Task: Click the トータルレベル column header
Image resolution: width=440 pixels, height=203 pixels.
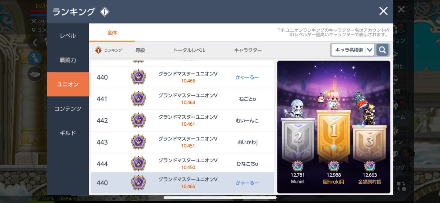Action: click(189, 50)
